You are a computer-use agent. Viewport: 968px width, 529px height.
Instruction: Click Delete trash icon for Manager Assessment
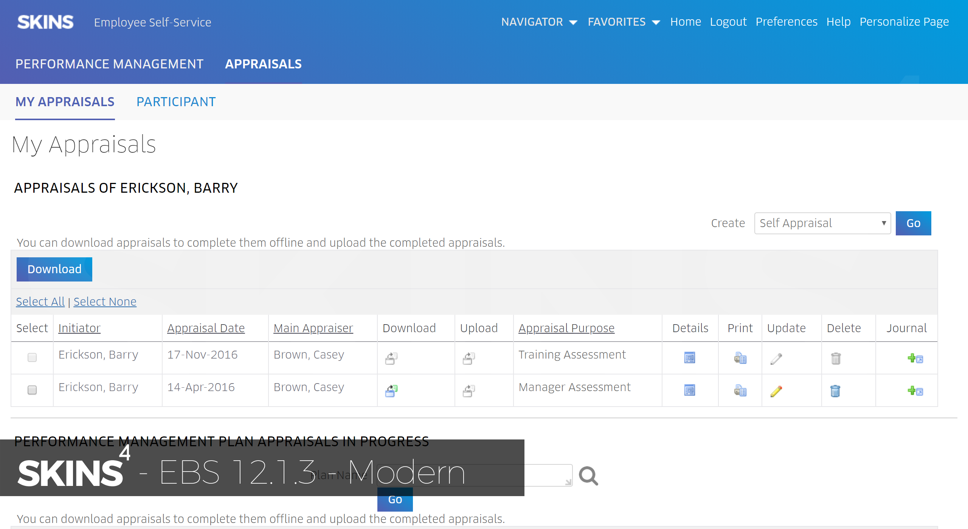(835, 391)
